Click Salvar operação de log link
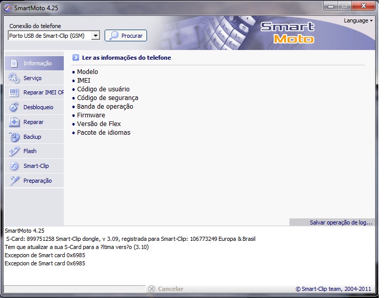 click(341, 222)
